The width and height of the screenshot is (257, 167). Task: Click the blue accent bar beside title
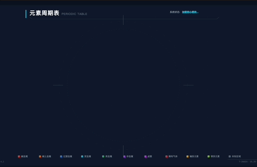[26, 14]
